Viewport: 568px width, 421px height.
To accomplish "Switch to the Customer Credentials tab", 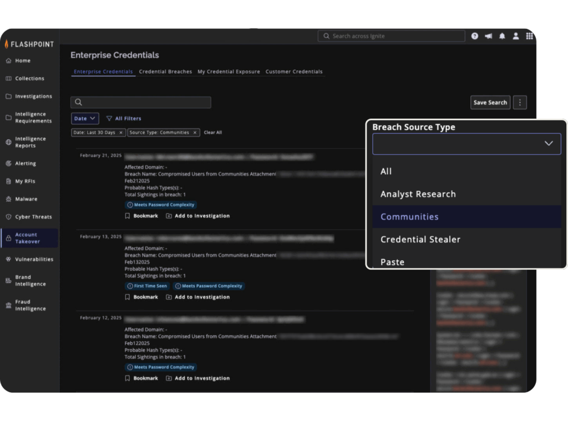I will click(294, 72).
